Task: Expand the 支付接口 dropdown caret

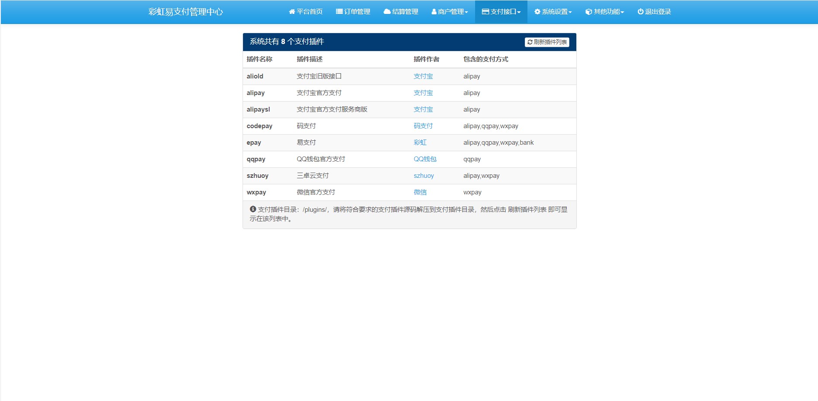Action: (519, 12)
